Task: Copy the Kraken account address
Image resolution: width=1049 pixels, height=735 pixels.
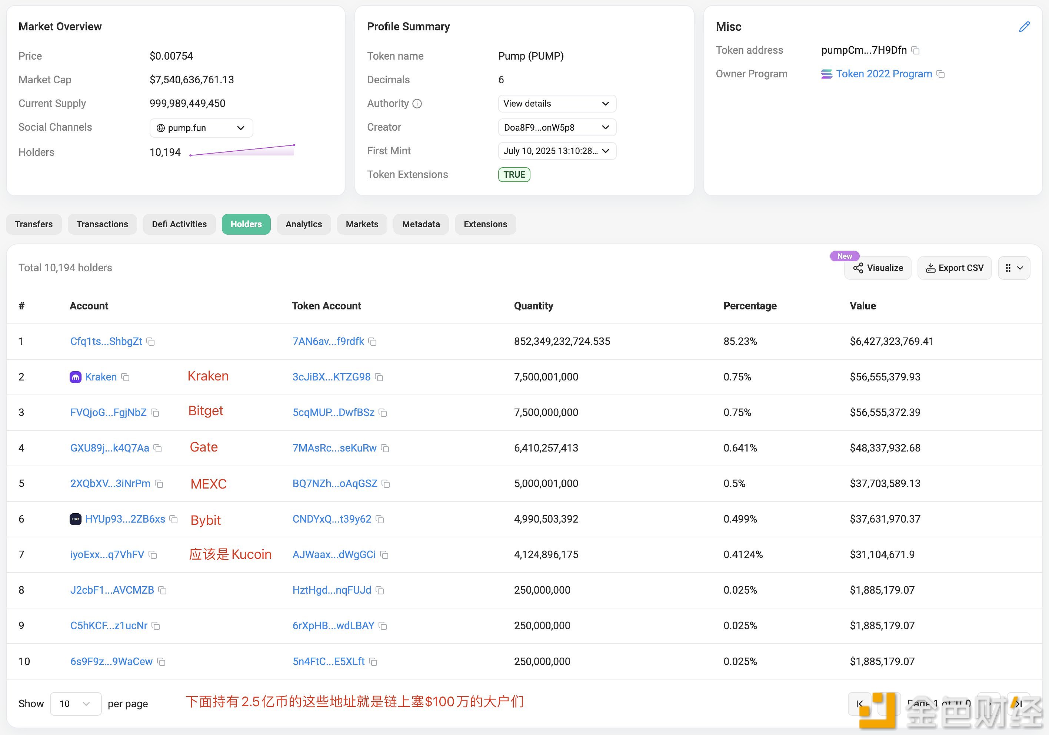Action: 126,377
